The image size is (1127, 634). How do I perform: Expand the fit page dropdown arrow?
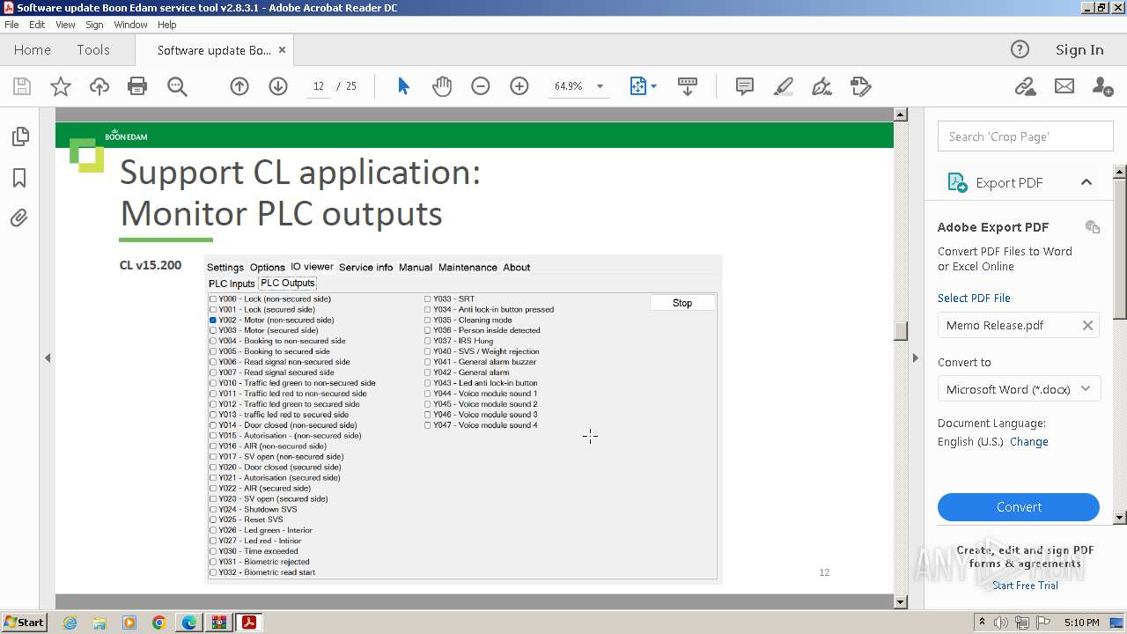tap(653, 86)
